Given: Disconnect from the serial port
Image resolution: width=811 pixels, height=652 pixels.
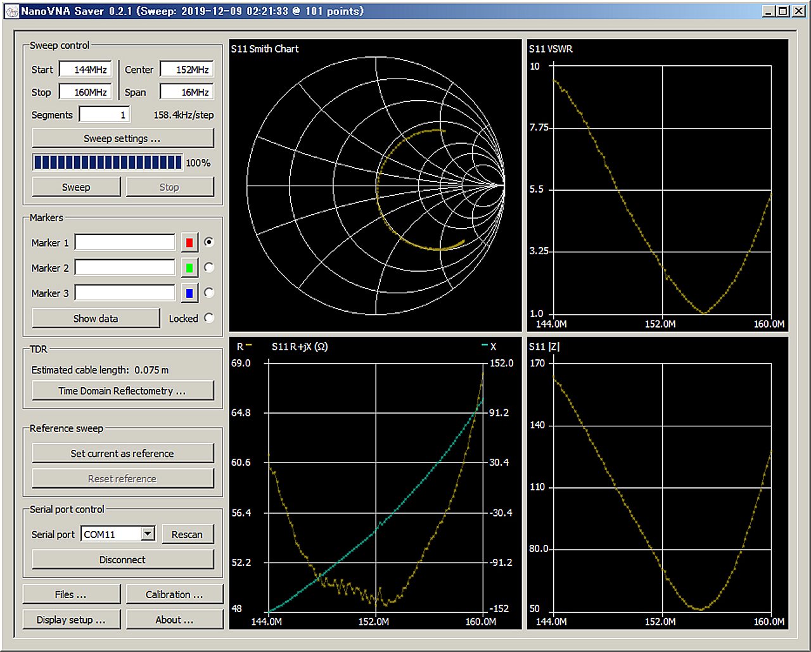Looking at the screenshot, I should point(123,559).
